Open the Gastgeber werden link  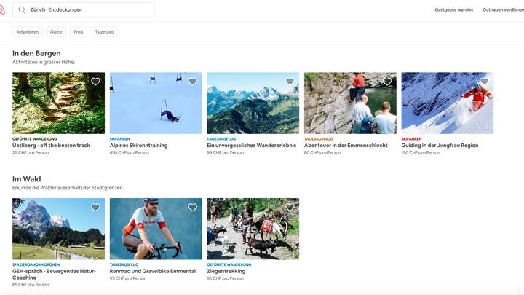453,9
